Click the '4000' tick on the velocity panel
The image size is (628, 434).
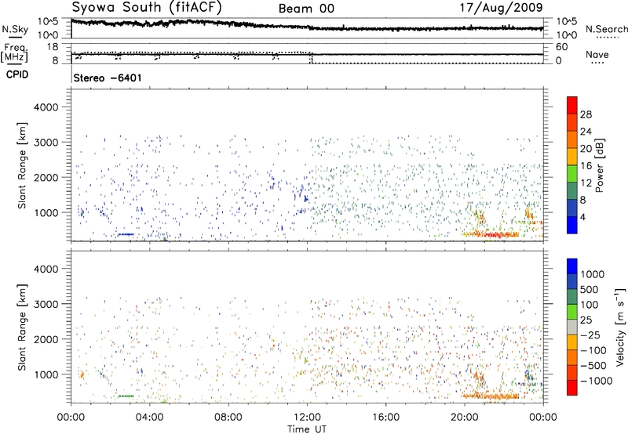46,269
